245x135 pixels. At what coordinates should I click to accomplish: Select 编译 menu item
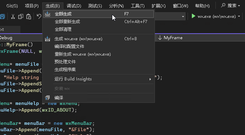point(99,98)
